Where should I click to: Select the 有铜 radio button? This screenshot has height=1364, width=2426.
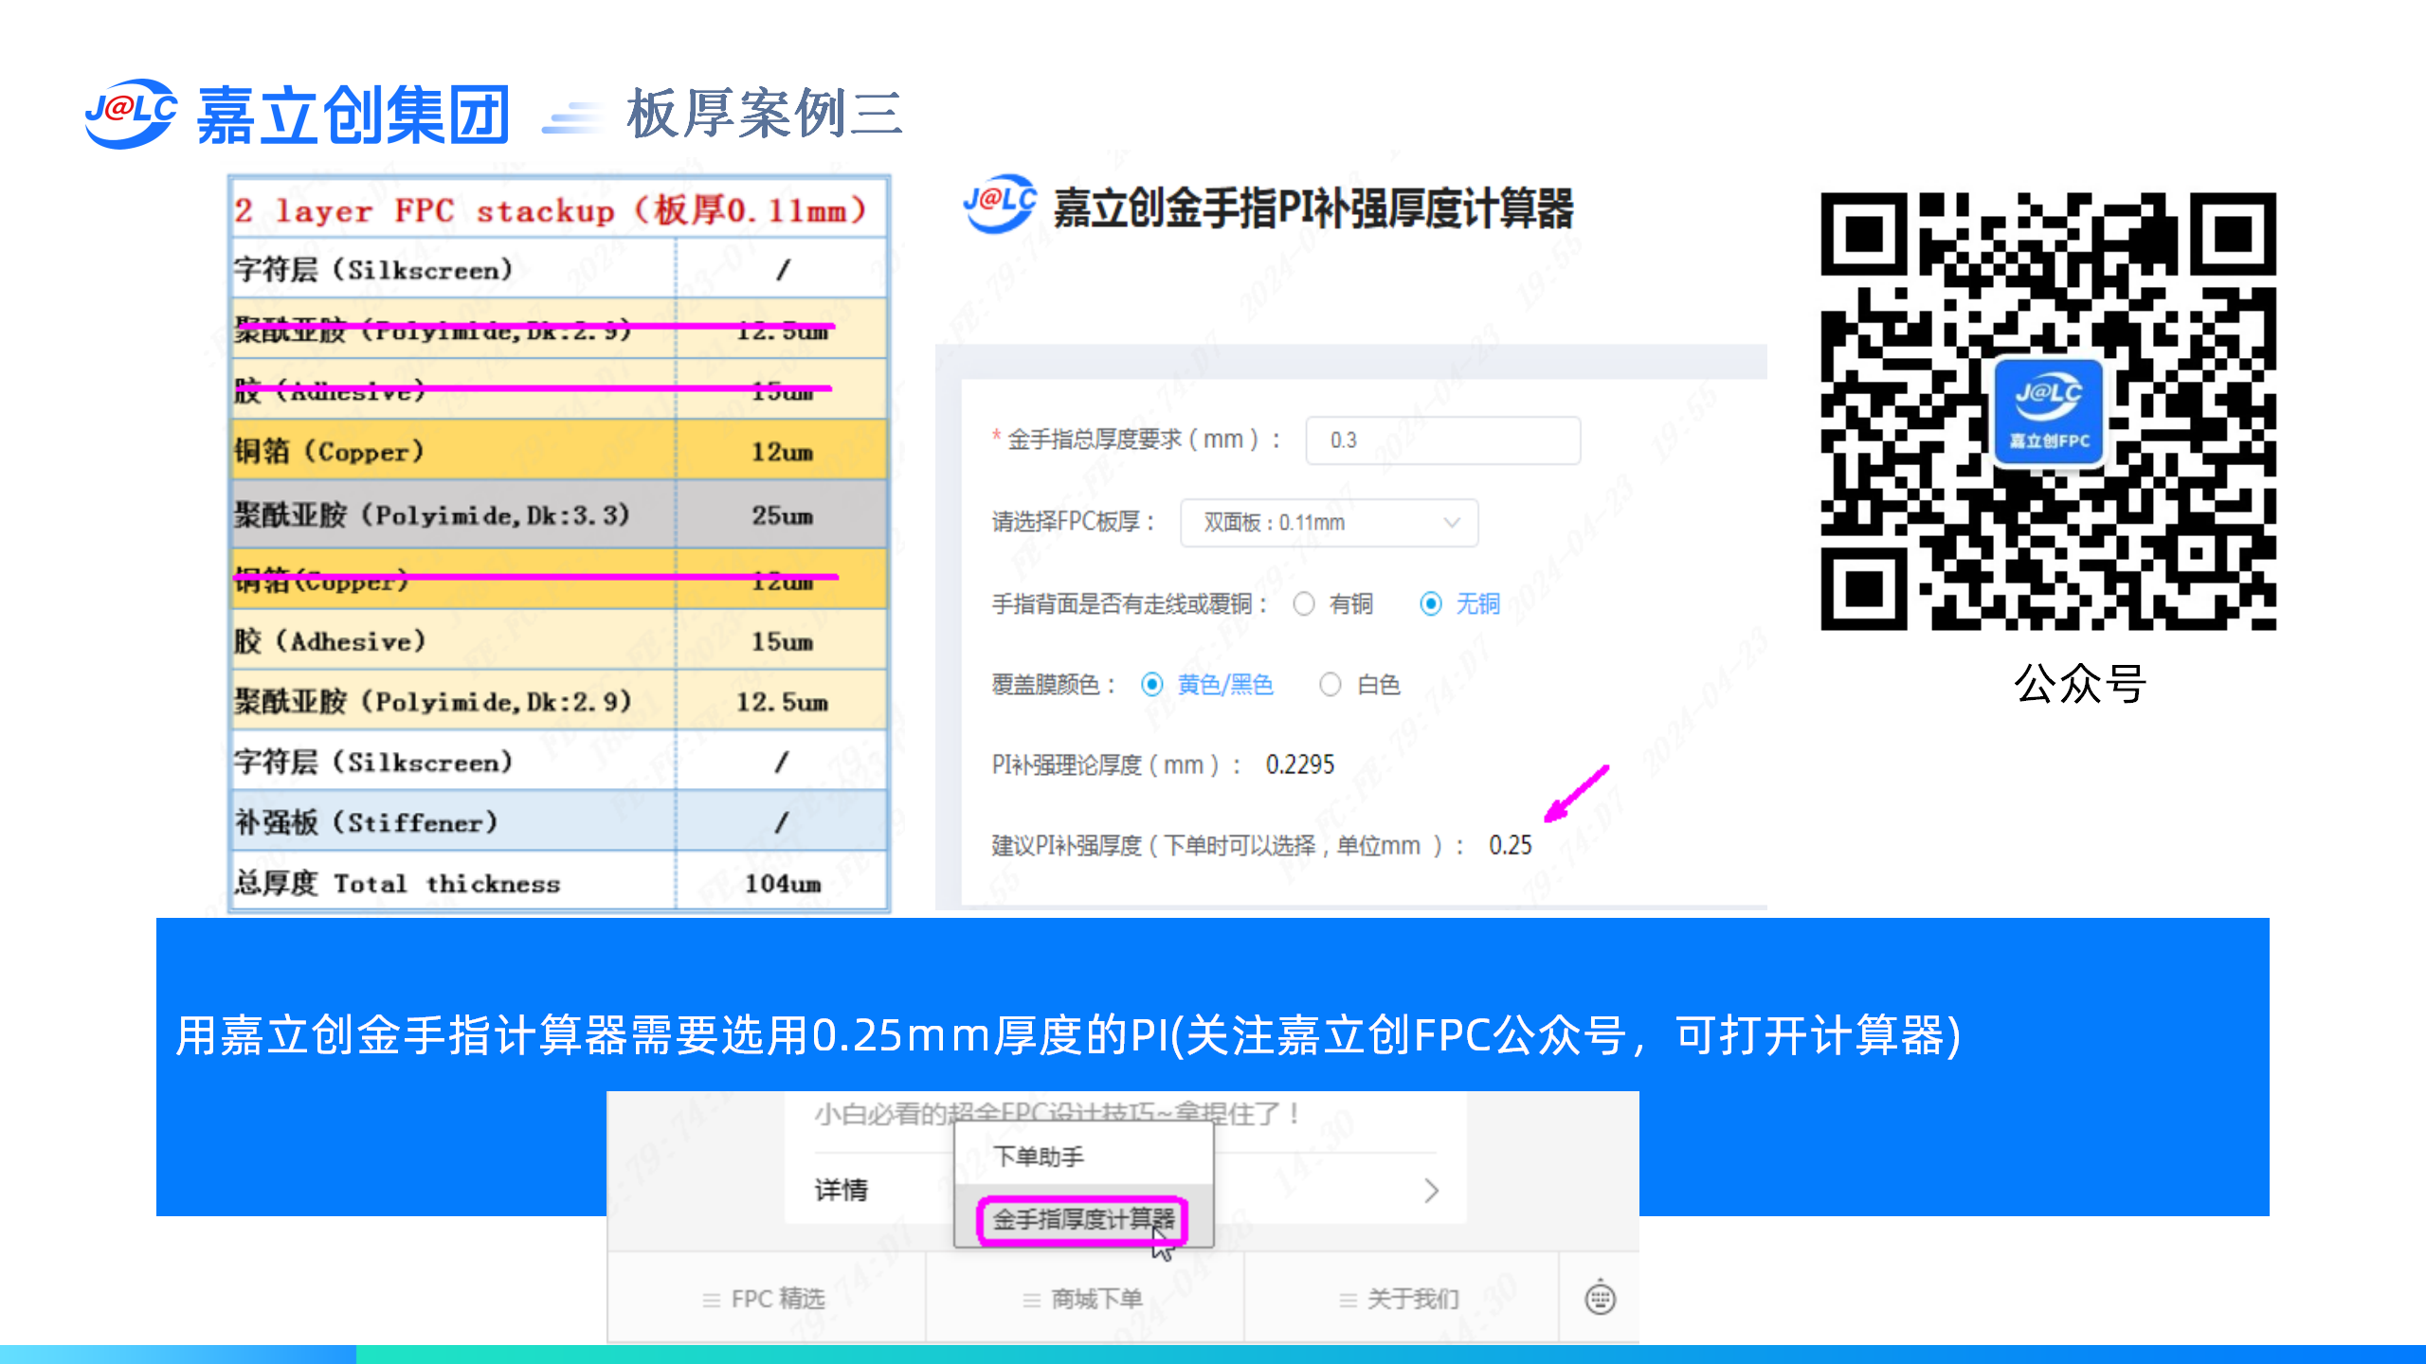[x=1304, y=604]
